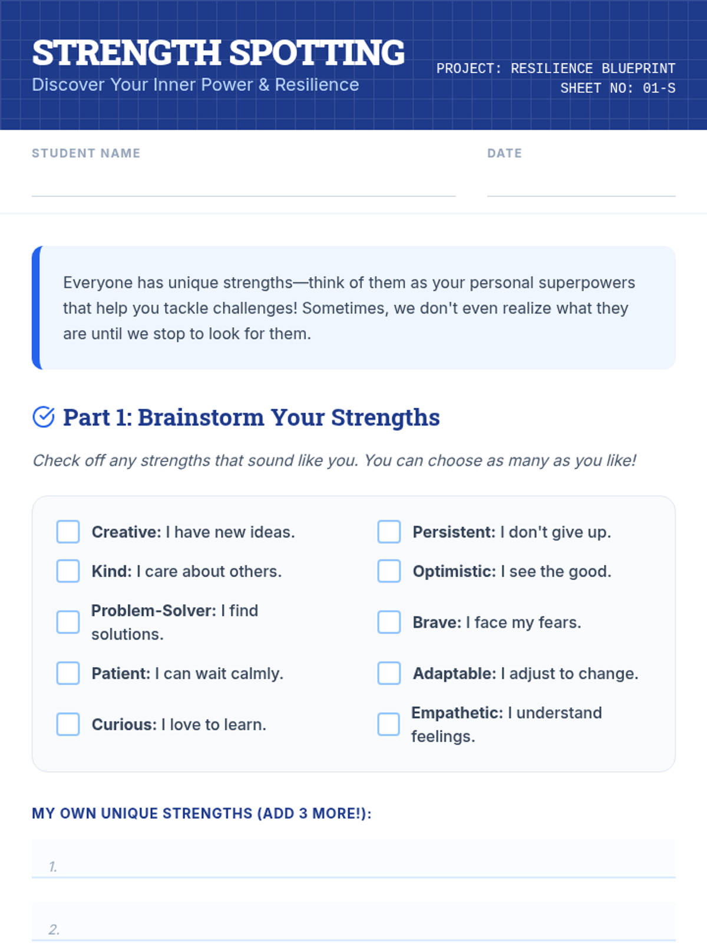Click the Student Name input line
707x943 pixels.
(x=243, y=184)
